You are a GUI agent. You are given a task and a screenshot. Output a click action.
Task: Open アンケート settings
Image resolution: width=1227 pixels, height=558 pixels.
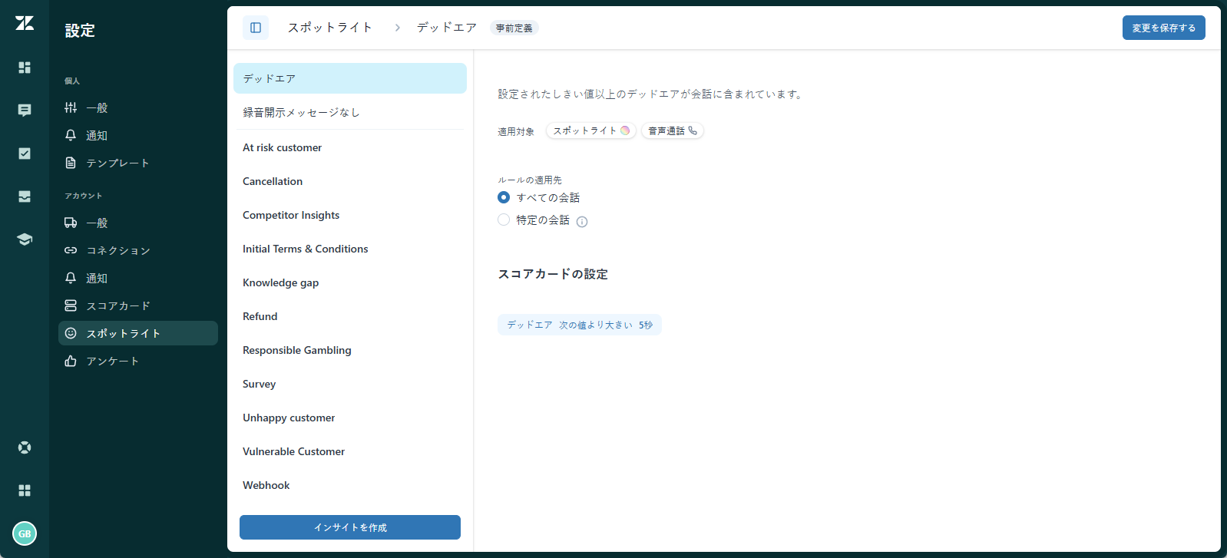click(x=138, y=361)
